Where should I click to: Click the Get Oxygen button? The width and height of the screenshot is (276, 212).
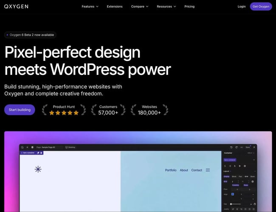tap(261, 6)
